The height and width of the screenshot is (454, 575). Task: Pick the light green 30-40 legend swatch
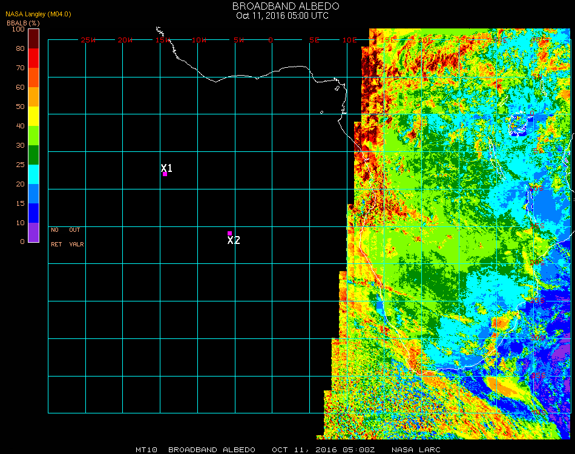pos(34,136)
